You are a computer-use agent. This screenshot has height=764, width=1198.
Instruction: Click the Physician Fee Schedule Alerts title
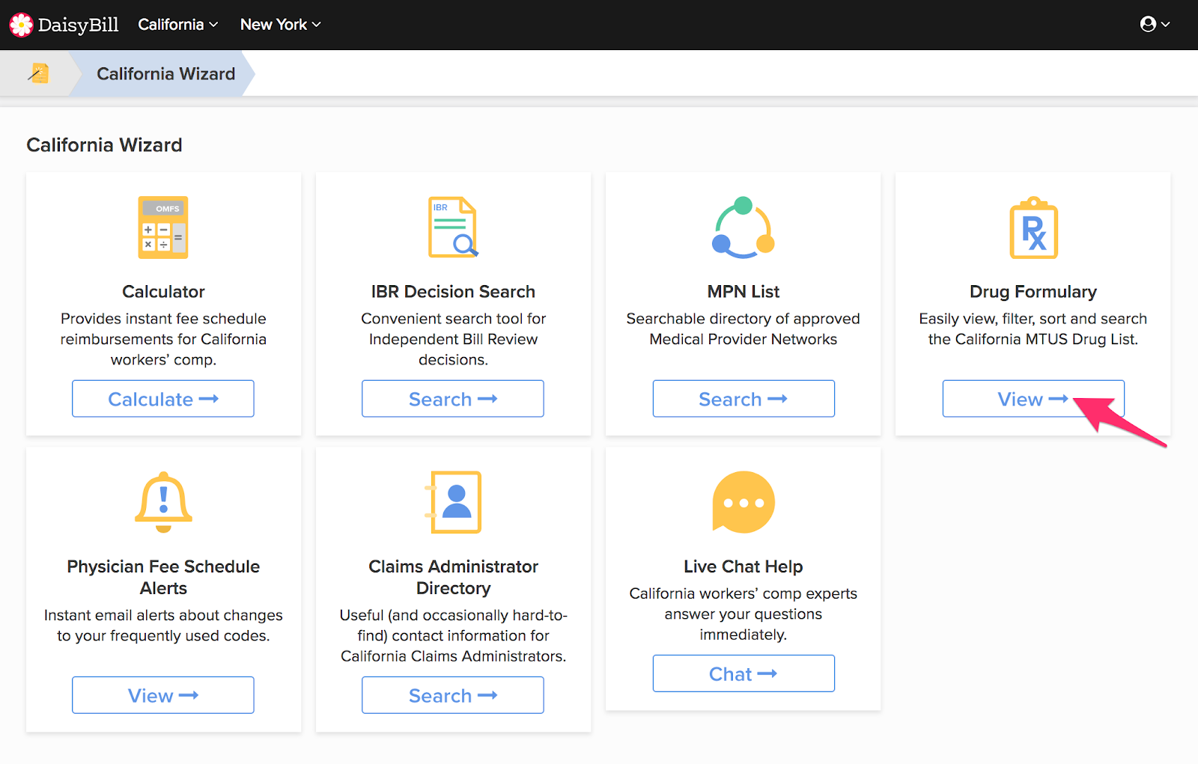point(163,577)
